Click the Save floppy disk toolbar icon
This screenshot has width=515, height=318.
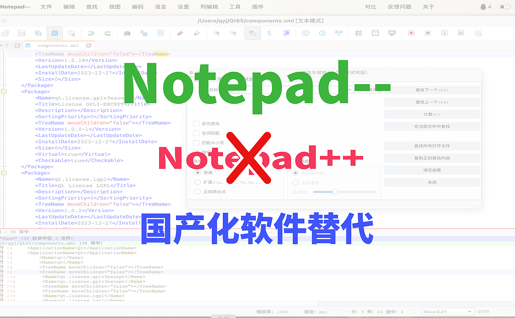point(21,33)
